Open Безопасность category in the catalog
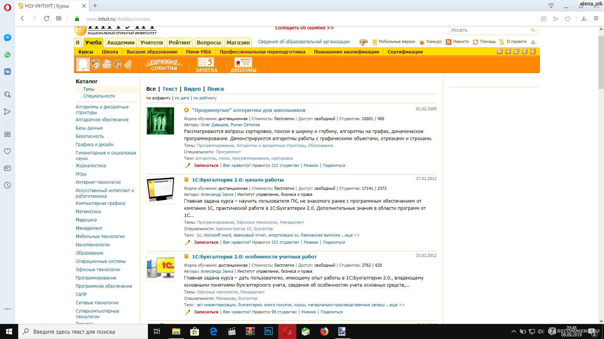604x339 pixels. pos(90,136)
